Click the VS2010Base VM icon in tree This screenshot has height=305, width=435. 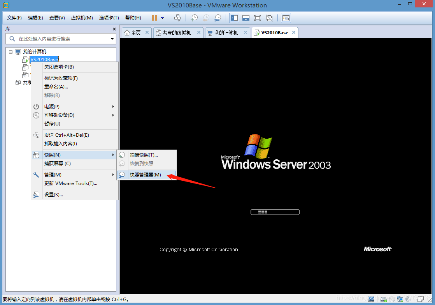(25, 60)
